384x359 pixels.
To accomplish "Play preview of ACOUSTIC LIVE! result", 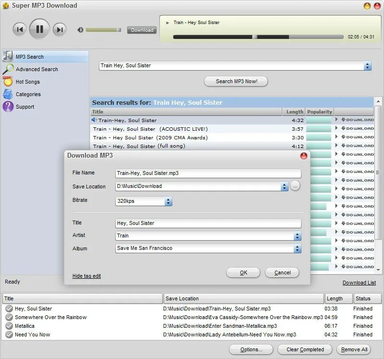I will click(336, 128).
